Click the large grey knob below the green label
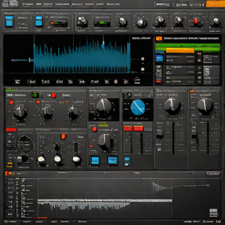 [x=105, y=142]
